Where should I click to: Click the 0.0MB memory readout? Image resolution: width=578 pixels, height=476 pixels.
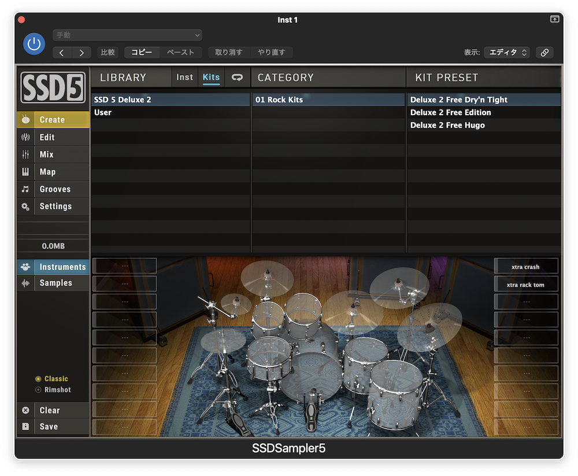[x=53, y=246]
